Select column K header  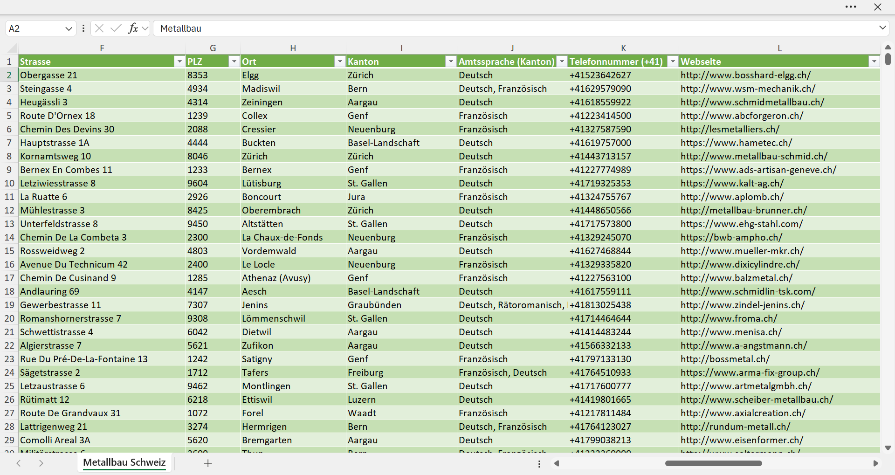(x=623, y=48)
